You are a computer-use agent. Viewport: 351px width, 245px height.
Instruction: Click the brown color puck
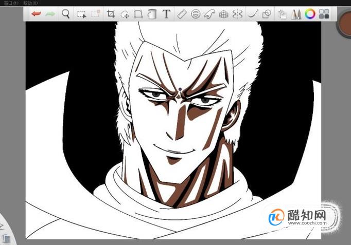point(345,24)
